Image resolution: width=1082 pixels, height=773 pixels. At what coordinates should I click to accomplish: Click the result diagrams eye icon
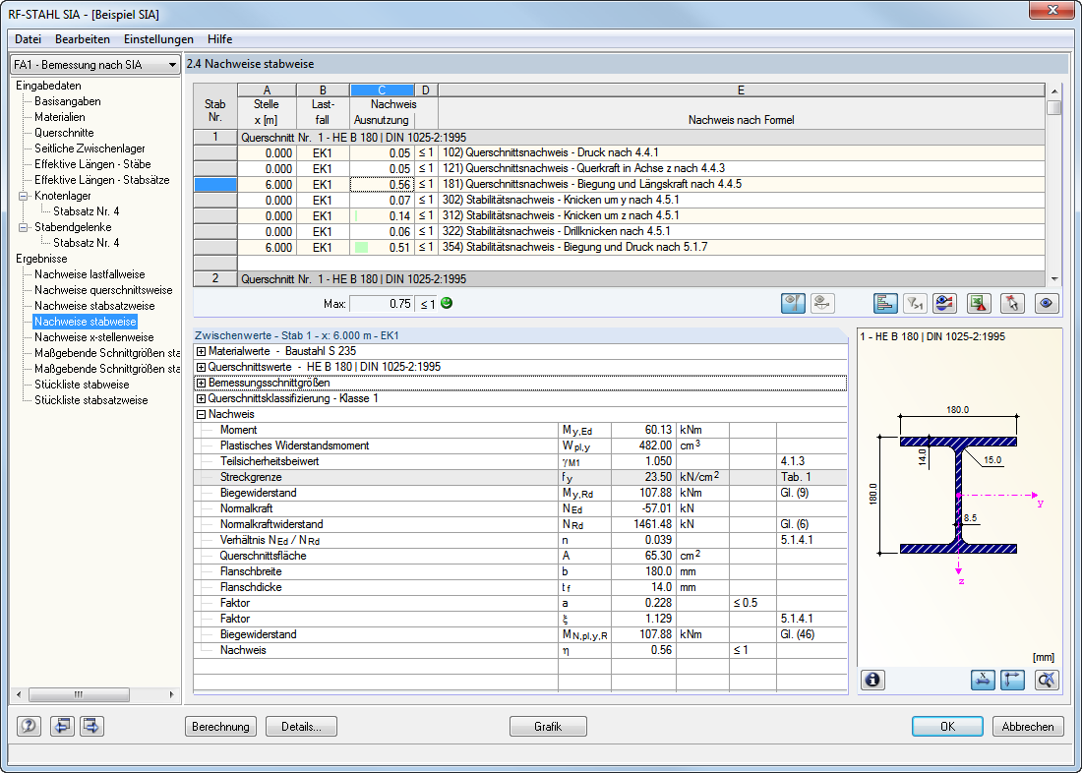[944, 304]
